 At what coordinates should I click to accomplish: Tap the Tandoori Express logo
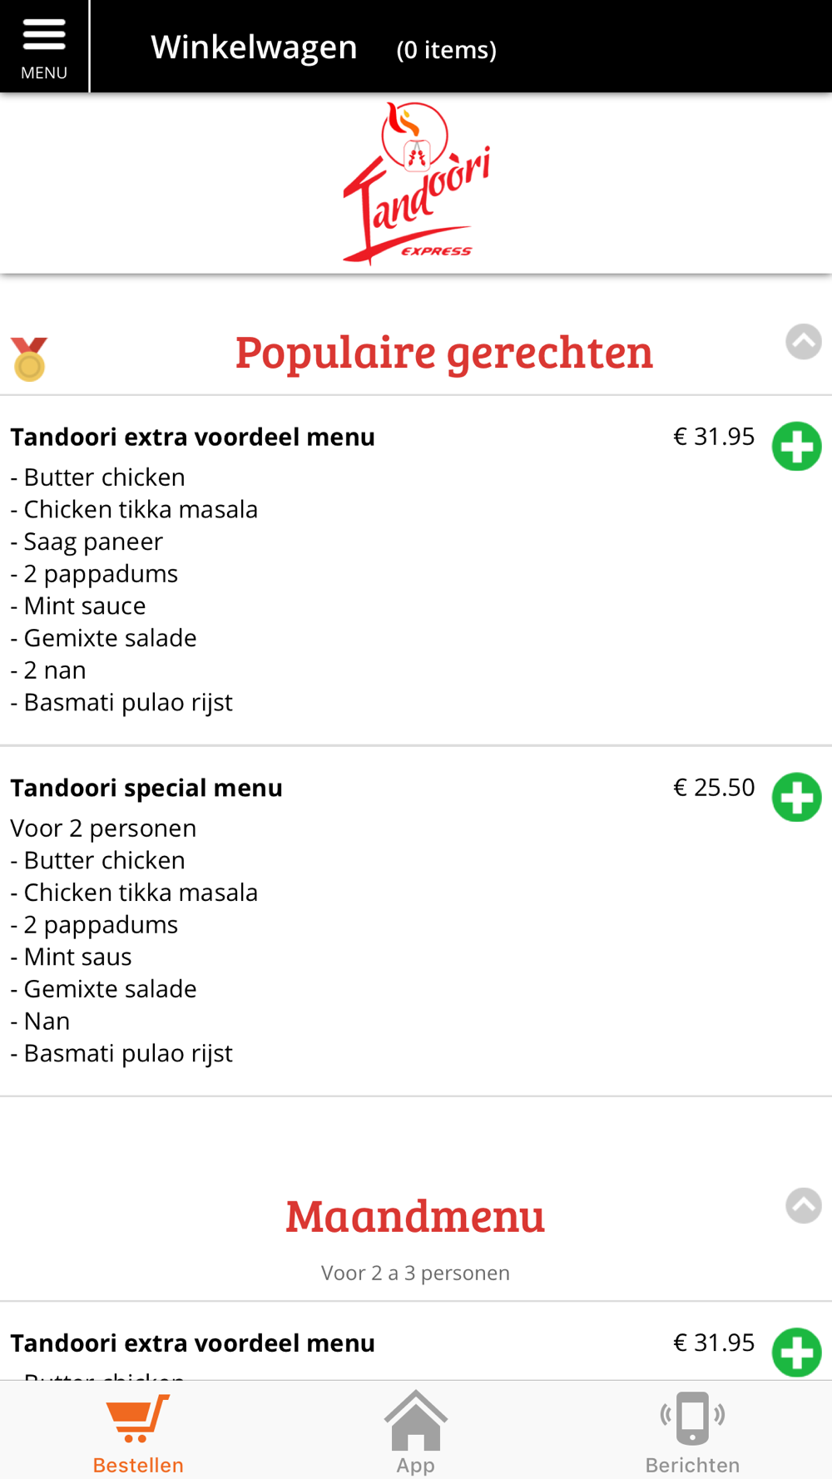pos(416,183)
